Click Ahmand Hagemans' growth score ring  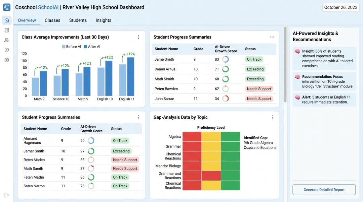pyautogui.click(x=91, y=140)
